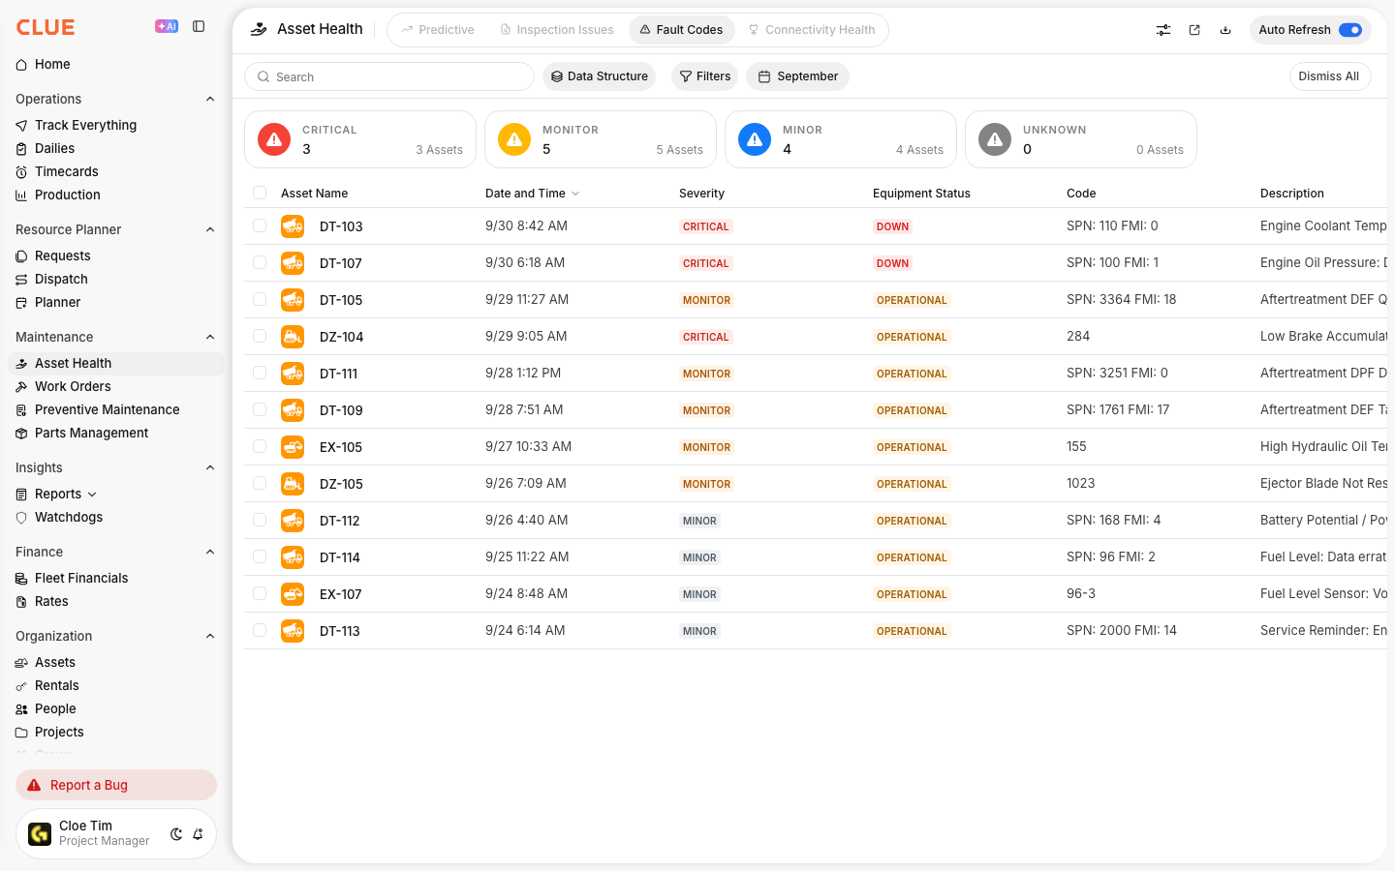The image size is (1395, 871).
Task: Click the EX-105 excavator icon
Action: click(293, 447)
